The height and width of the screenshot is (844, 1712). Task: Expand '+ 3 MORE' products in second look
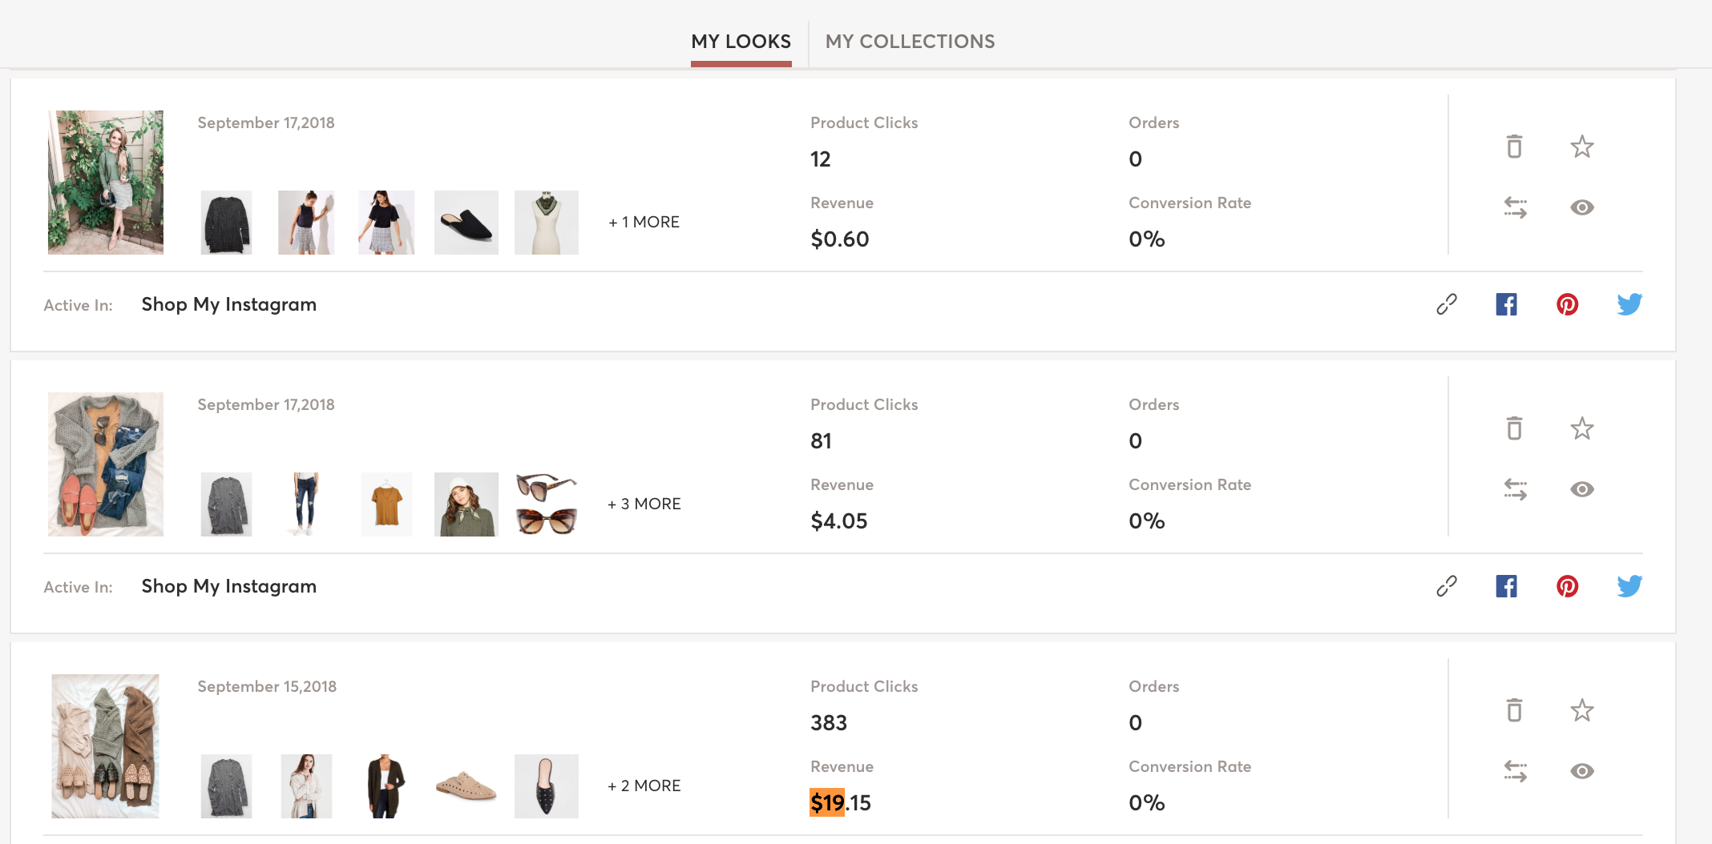[x=644, y=504]
